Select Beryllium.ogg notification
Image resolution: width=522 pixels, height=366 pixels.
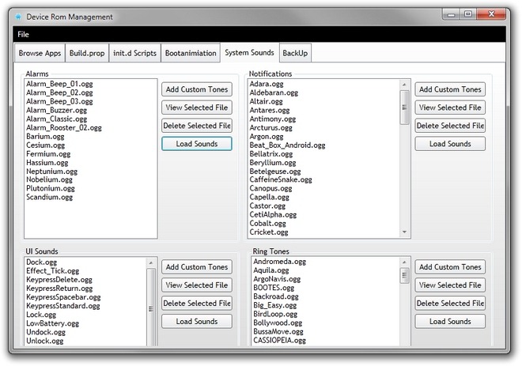pyautogui.click(x=273, y=163)
